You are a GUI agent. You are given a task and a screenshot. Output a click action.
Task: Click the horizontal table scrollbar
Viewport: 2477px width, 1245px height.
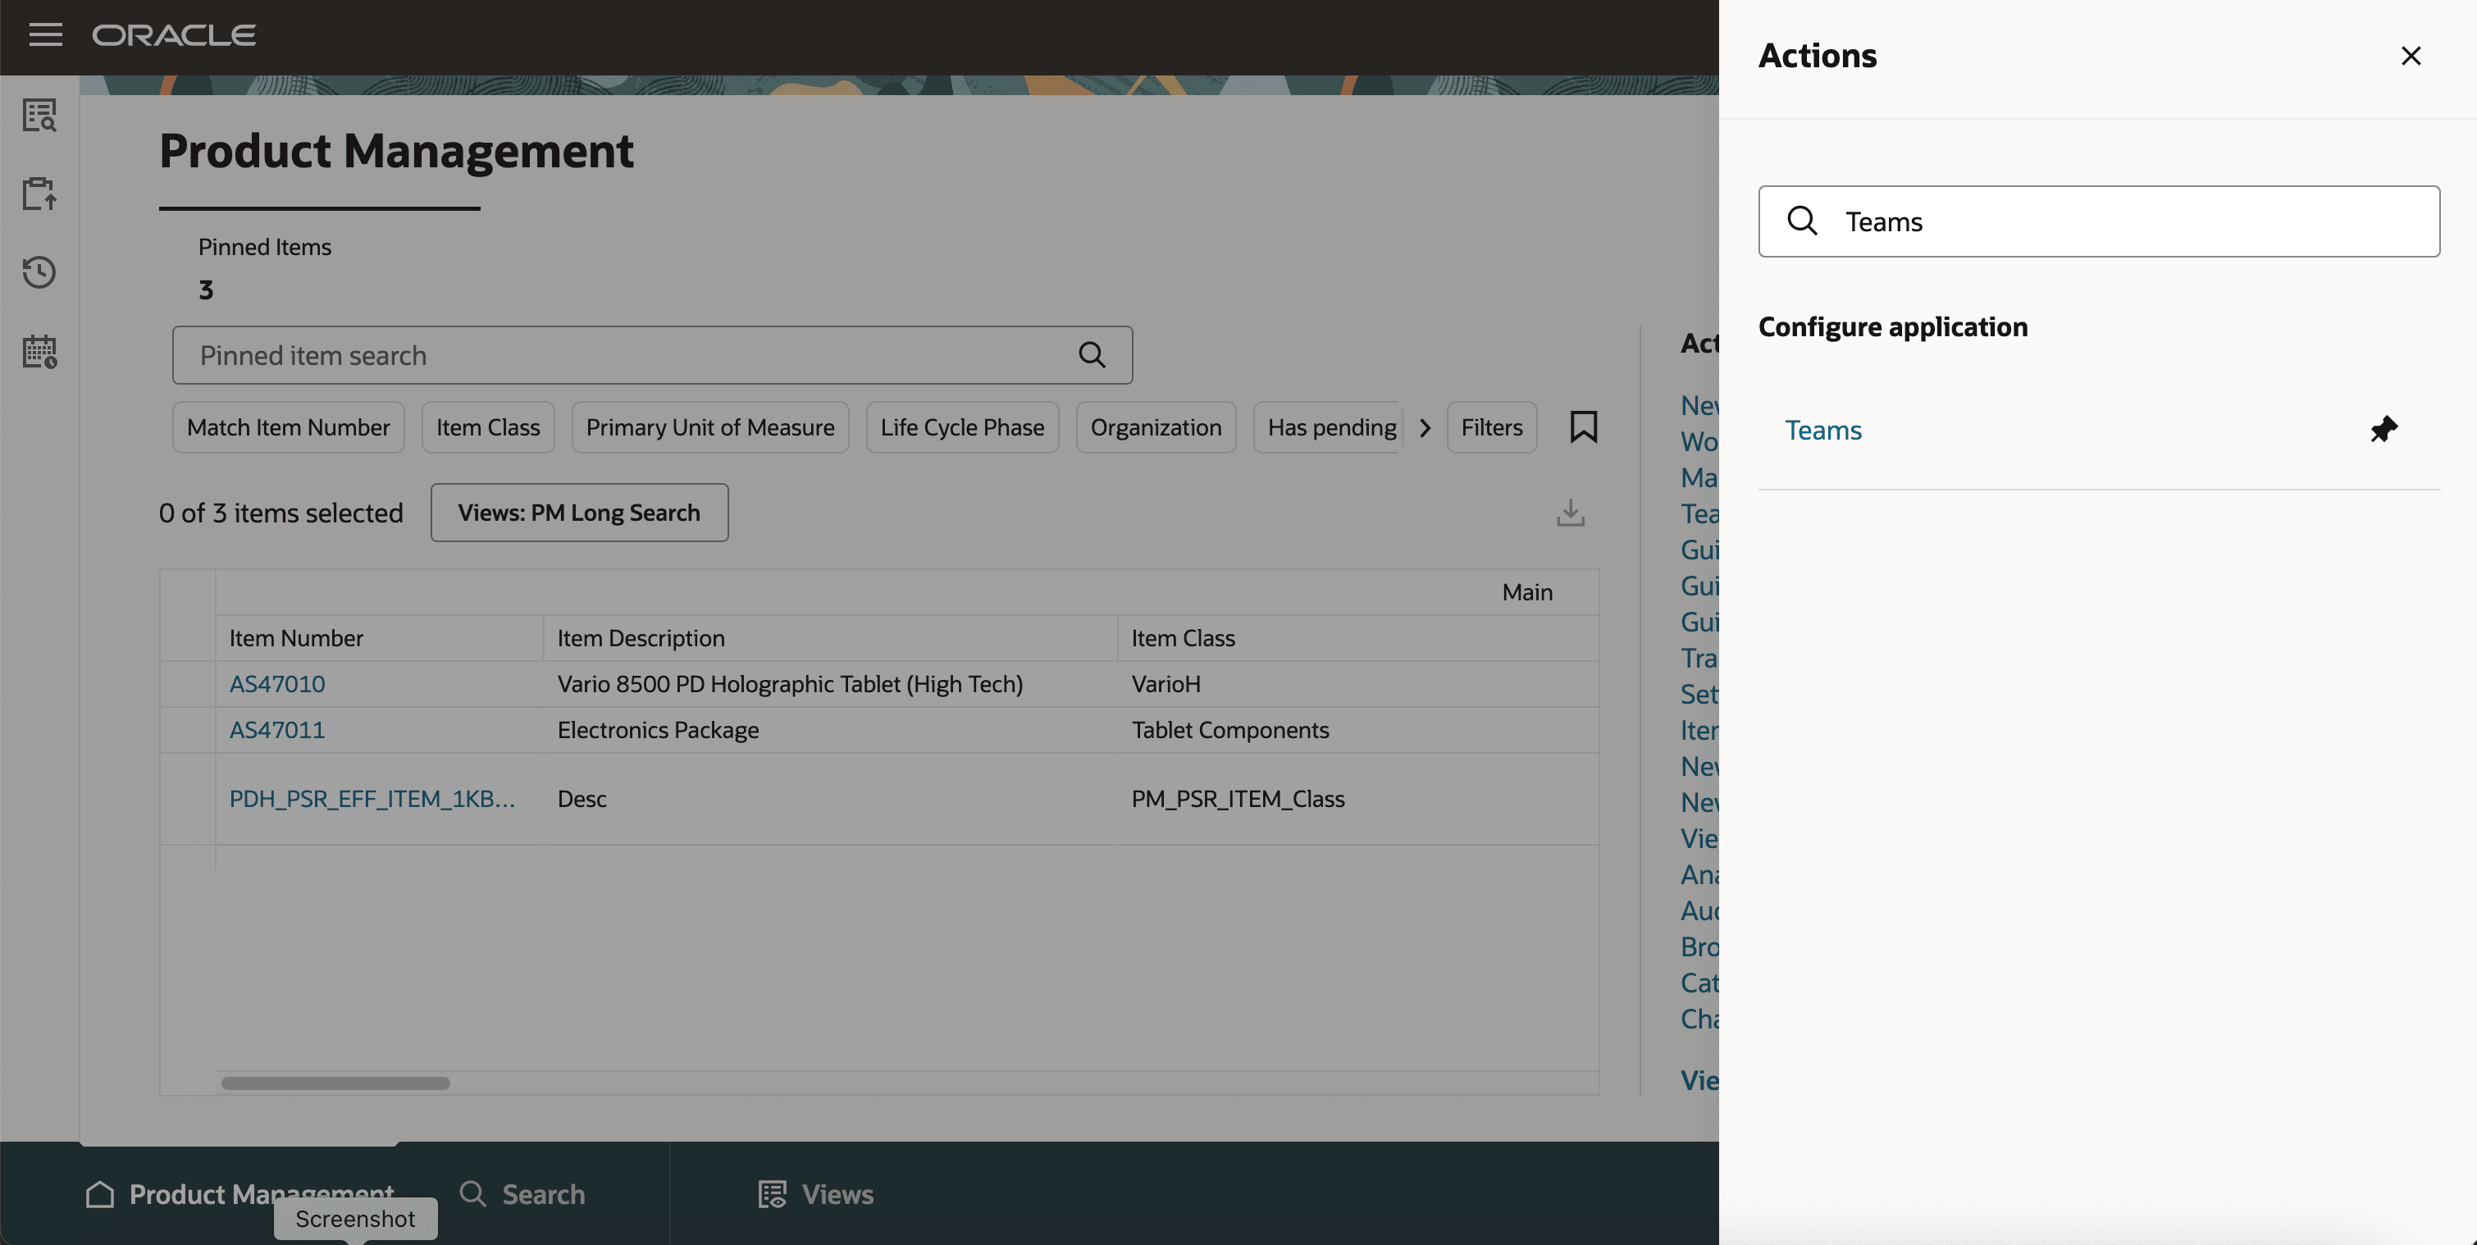click(335, 1083)
